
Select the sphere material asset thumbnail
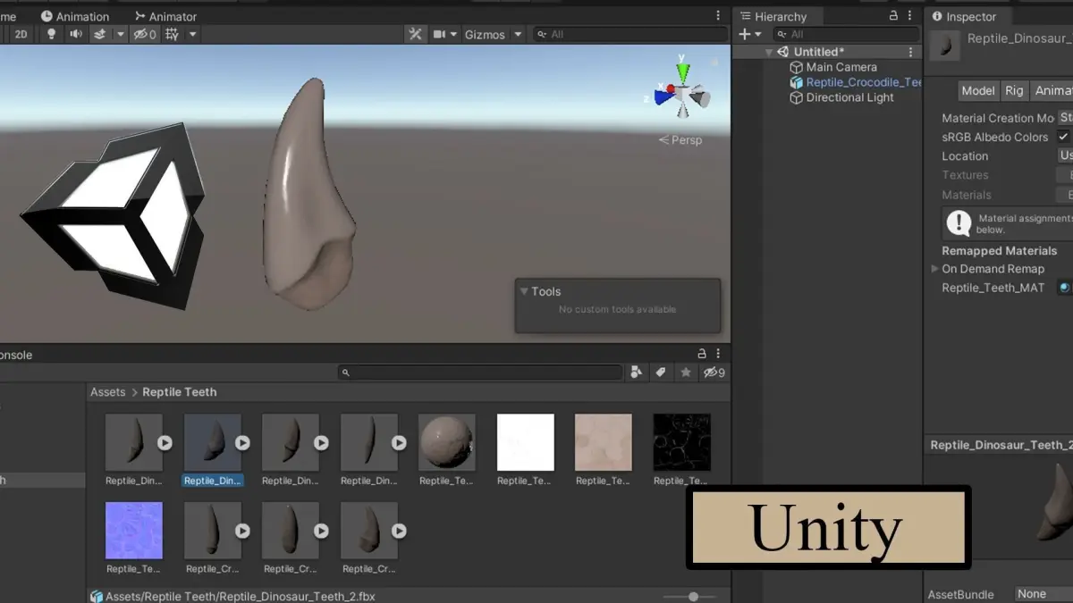(446, 442)
